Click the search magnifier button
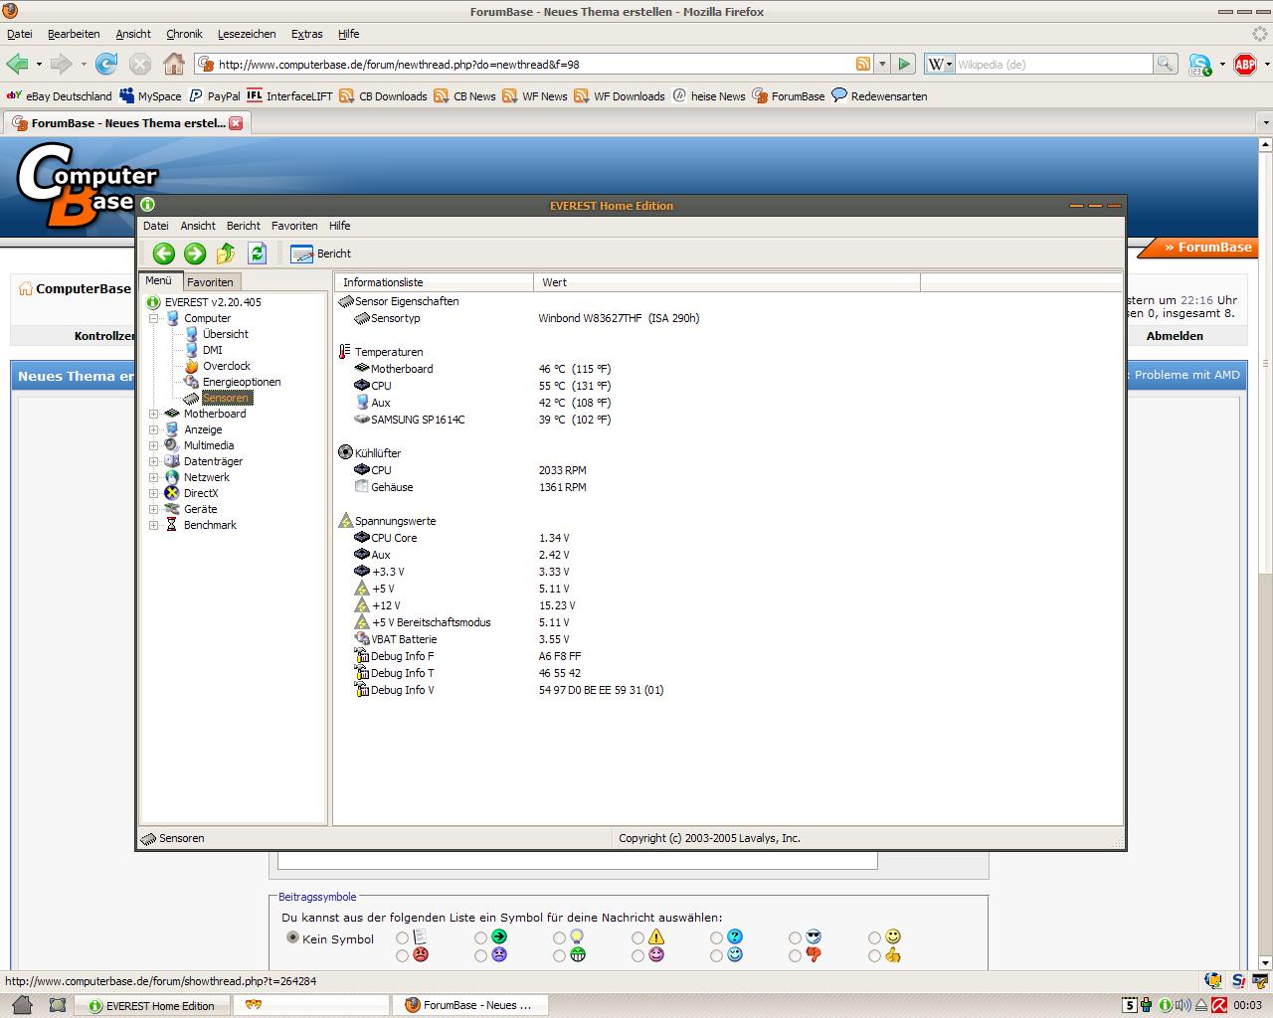The width and height of the screenshot is (1273, 1018). click(x=1165, y=64)
